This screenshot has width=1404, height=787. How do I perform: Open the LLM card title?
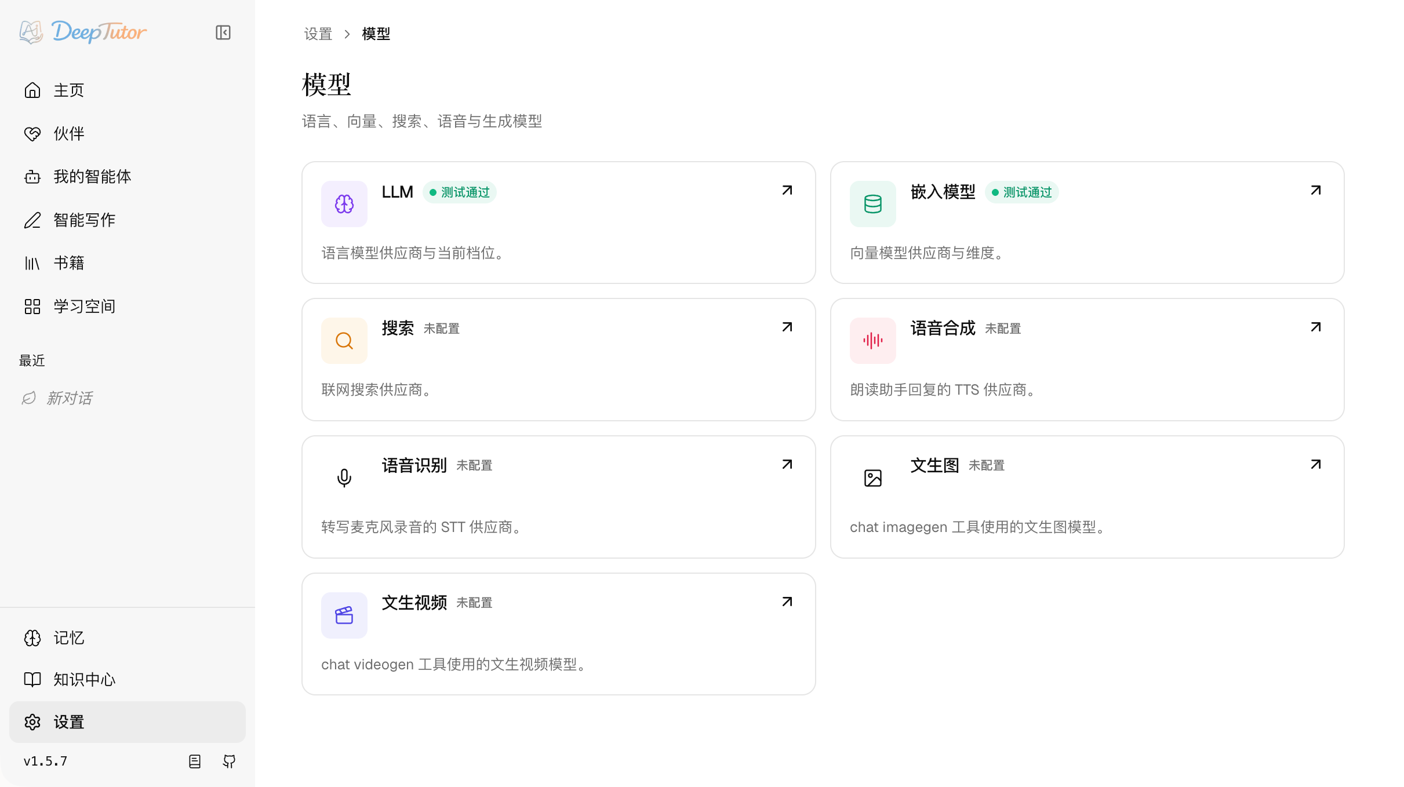[397, 192]
